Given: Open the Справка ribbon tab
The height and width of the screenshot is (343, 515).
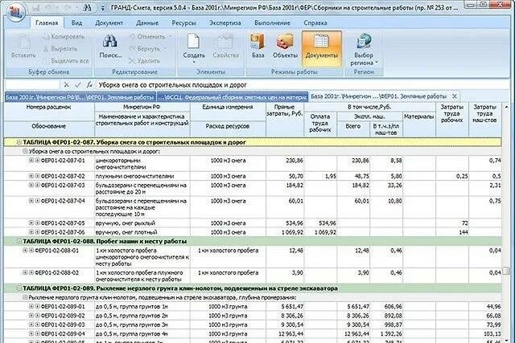Looking at the screenshot, I should tap(315, 22).
